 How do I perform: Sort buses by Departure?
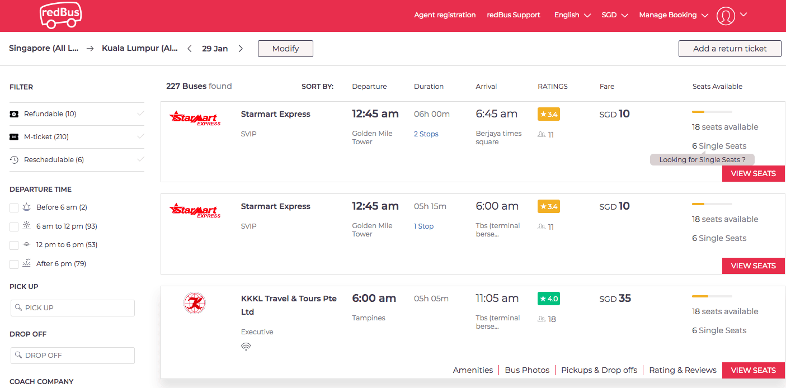[369, 87]
